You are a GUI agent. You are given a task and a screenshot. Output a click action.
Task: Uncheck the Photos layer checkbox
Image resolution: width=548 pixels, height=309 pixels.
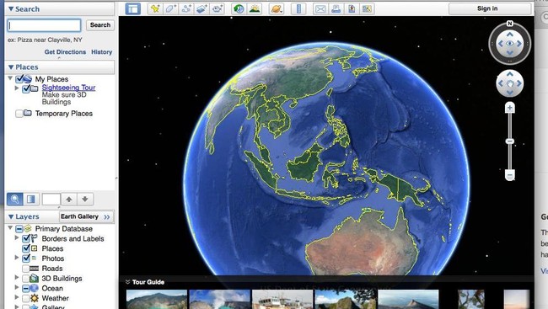coord(26,258)
